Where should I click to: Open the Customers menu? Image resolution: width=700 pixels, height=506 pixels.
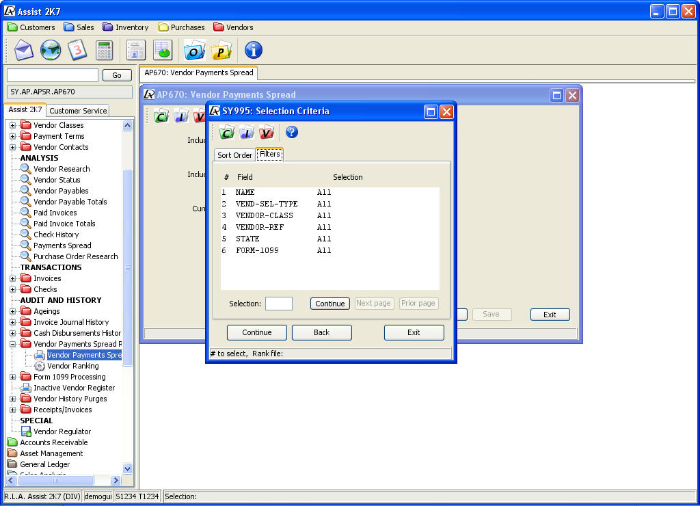pos(31,27)
